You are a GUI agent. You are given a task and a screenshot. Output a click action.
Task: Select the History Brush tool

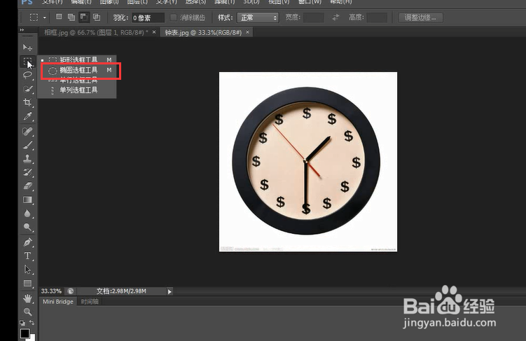27,172
